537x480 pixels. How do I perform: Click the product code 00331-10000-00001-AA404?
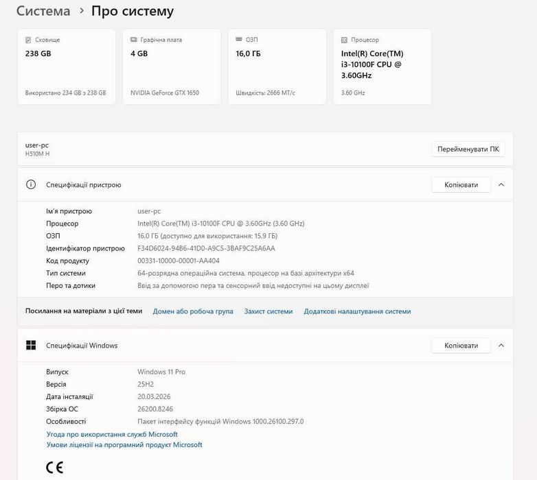[x=179, y=261]
